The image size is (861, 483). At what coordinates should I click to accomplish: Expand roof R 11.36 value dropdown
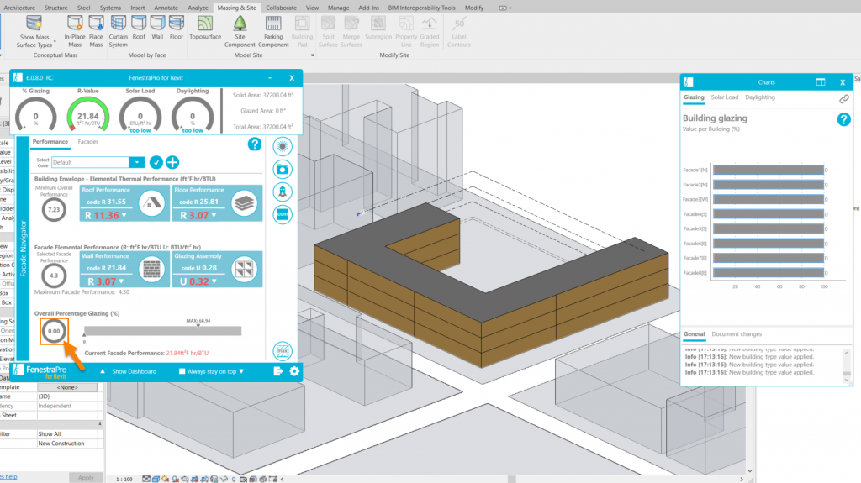(x=124, y=215)
